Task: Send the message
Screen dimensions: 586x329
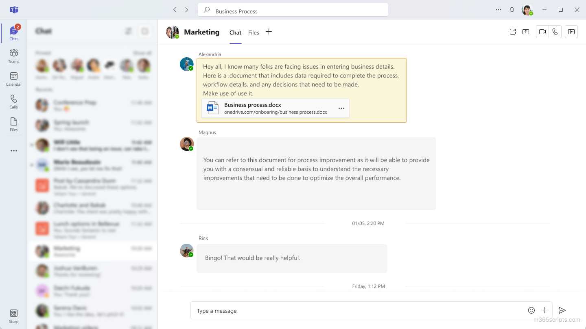Action: [562, 310]
